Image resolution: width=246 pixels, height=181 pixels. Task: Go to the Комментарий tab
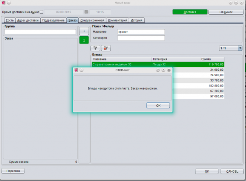click(118, 20)
